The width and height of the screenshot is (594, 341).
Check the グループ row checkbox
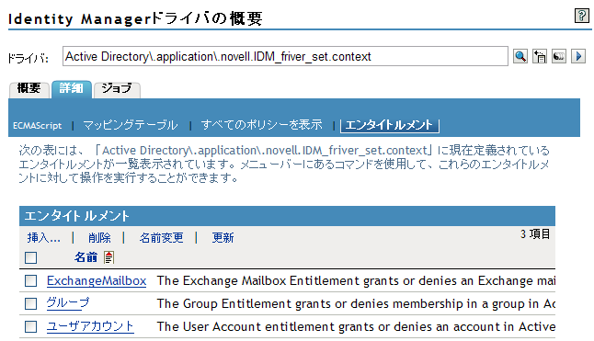[x=30, y=303]
